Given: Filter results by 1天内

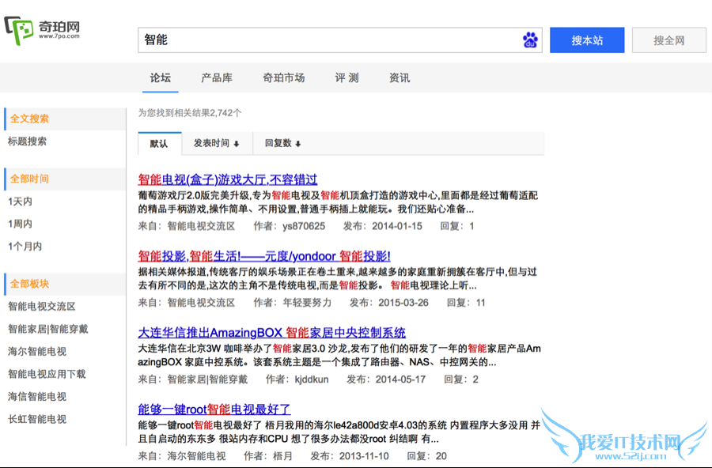Looking at the screenshot, I should pyautogui.click(x=20, y=202).
